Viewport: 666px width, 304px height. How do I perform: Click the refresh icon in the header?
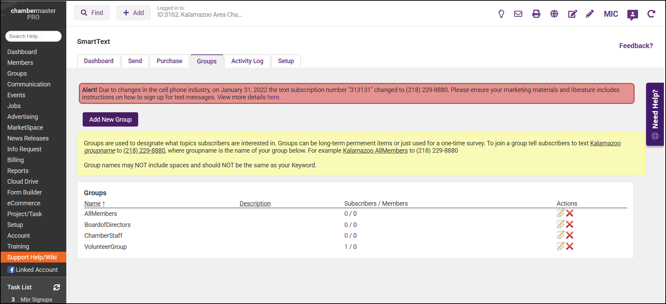tap(651, 14)
